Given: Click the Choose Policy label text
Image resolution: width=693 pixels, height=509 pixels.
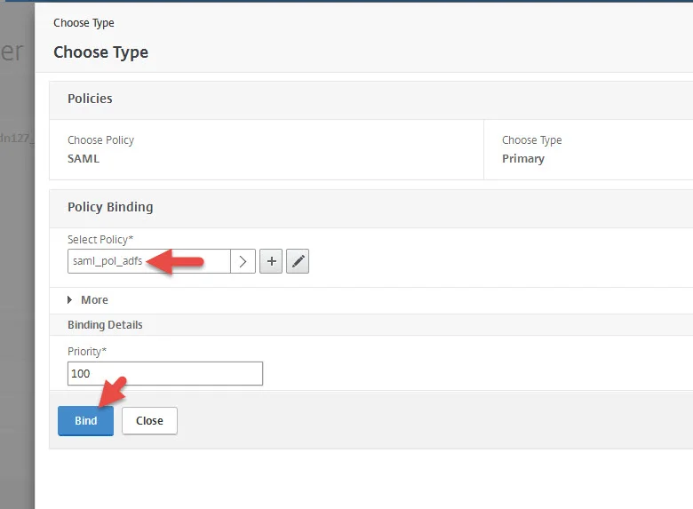Looking at the screenshot, I should 100,140.
